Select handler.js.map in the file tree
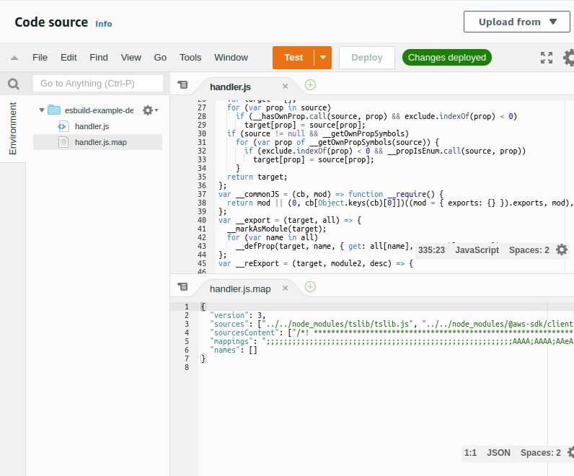Image resolution: width=574 pixels, height=476 pixels. tap(98, 142)
